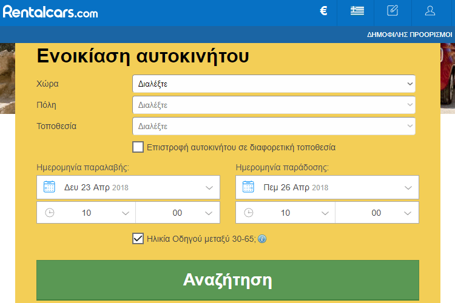This screenshot has height=303, width=455.
Task: Open the Χώρα country dropdown
Action: pos(274,84)
